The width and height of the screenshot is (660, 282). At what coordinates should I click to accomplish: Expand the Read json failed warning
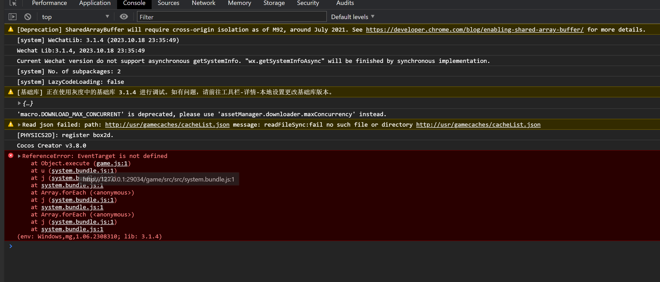click(x=19, y=125)
